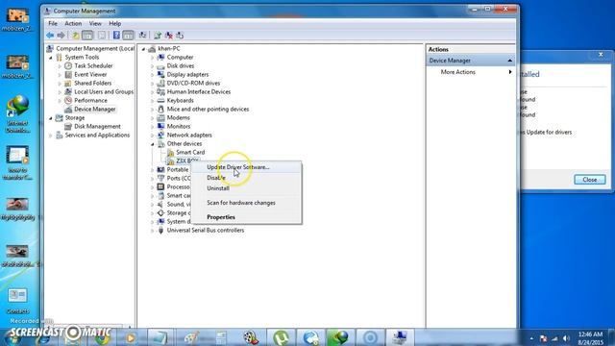The width and height of the screenshot is (615, 346).
Task: Open the Help menu
Action: pyautogui.click(x=115, y=23)
